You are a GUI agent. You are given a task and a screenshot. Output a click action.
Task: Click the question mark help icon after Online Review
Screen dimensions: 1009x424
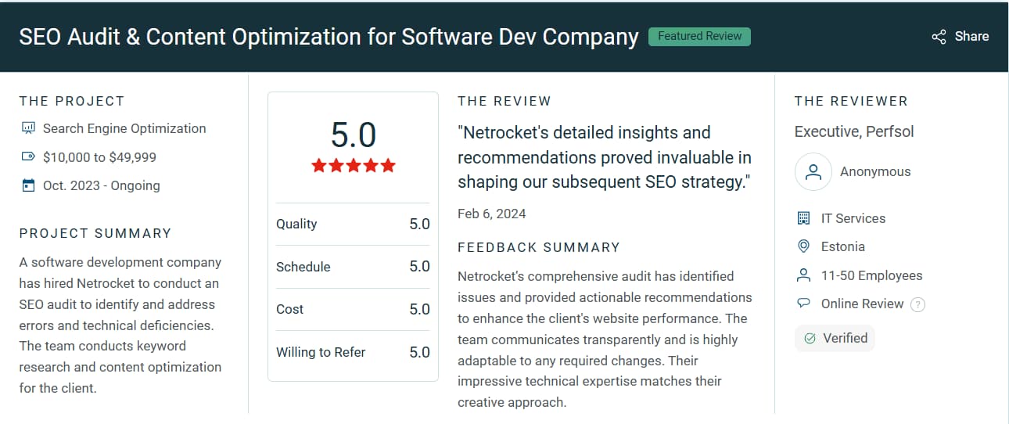pyautogui.click(x=918, y=304)
